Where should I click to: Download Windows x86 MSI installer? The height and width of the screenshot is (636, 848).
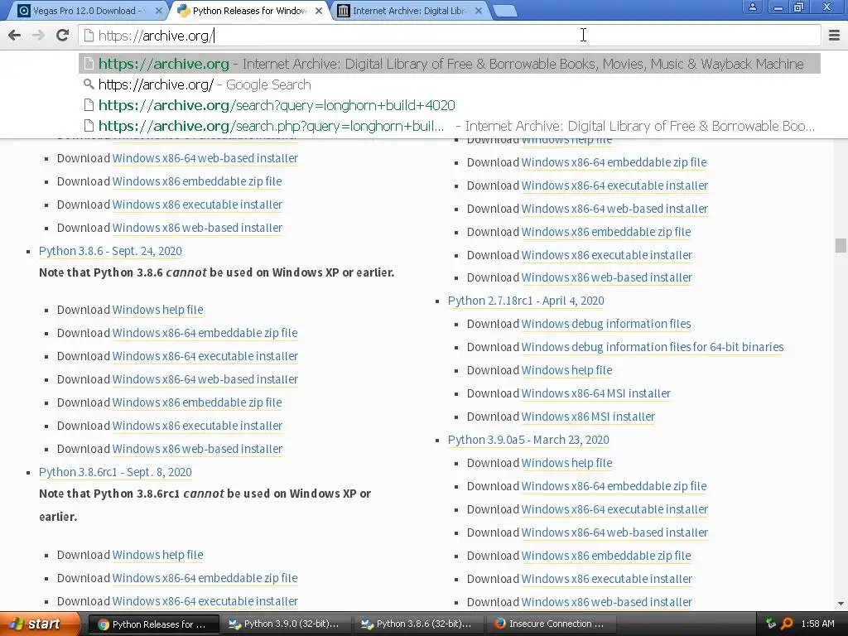coord(588,417)
